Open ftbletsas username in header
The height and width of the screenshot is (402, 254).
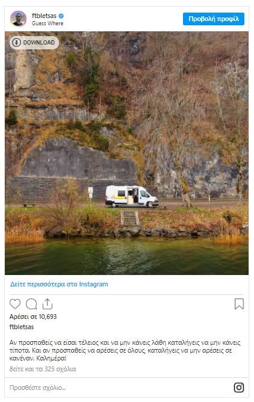tap(44, 16)
